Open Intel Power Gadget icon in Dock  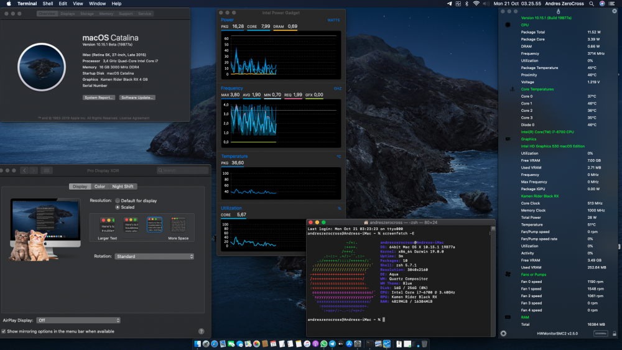386,344
